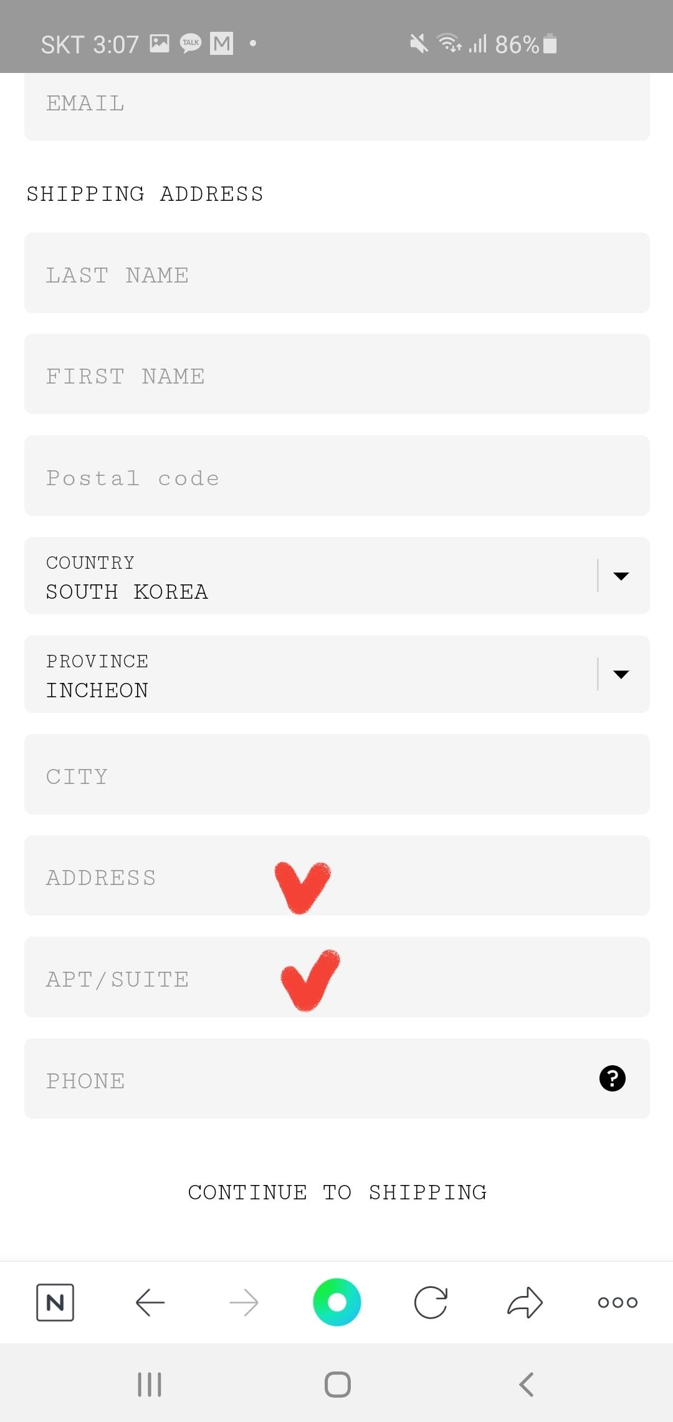Focus the Email input field
The width and height of the screenshot is (673, 1422).
point(336,105)
